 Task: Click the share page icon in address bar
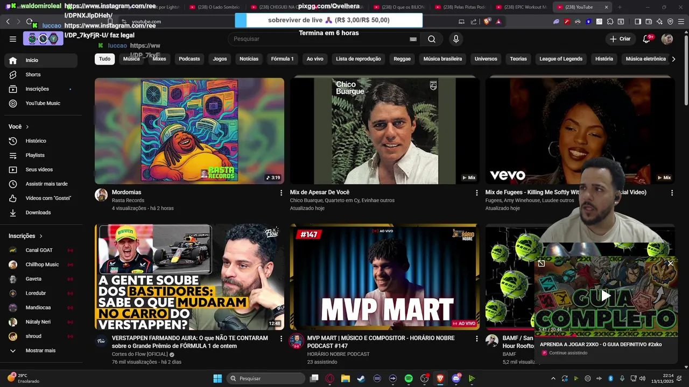point(474,21)
